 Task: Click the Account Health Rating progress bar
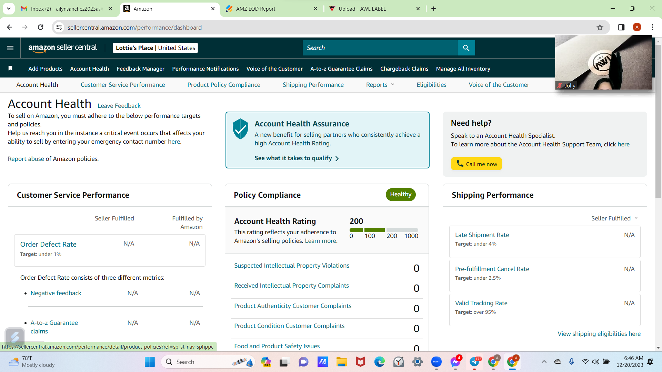click(384, 230)
